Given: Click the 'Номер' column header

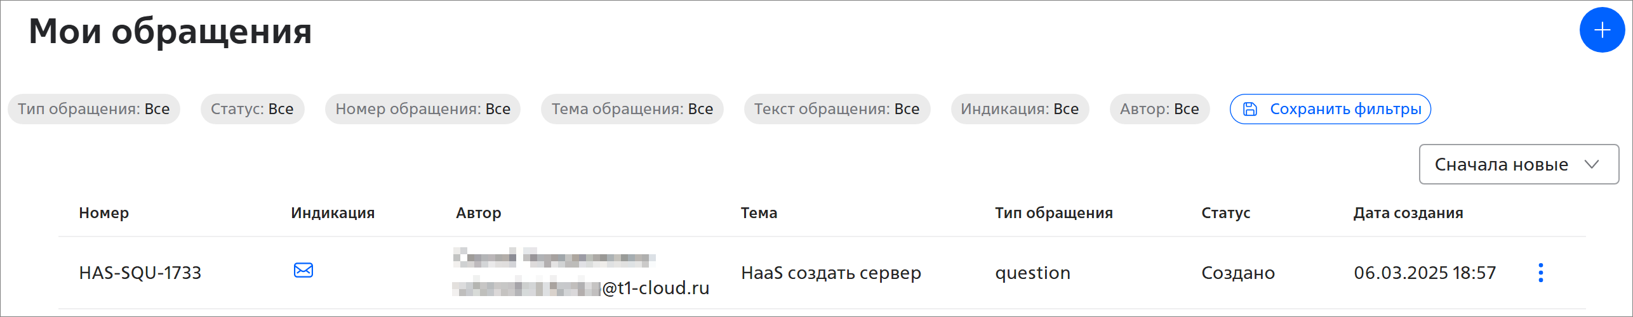Looking at the screenshot, I should tap(103, 213).
